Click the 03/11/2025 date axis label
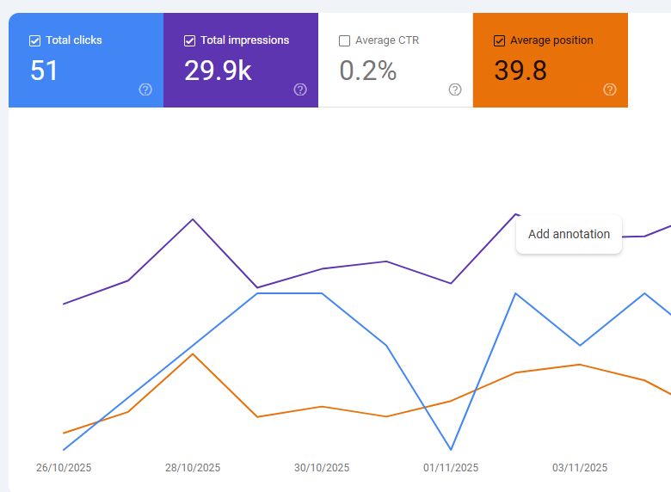The height and width of the screenshot is (492, 671). point(580,468)
